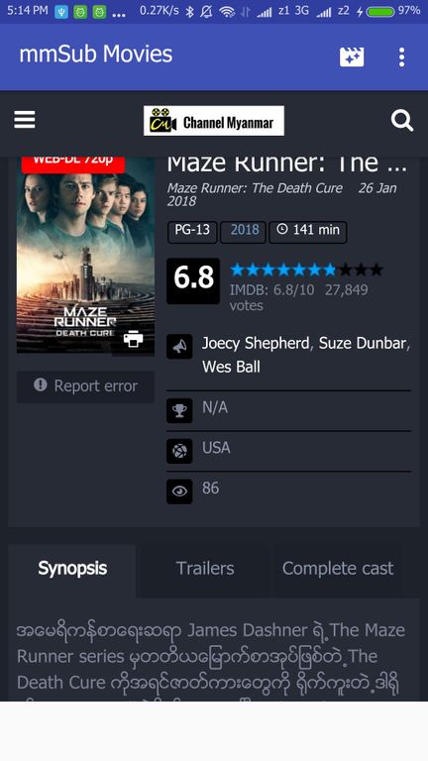428x761 pixels.
Task: Open the Joecy Shepherd link
Action: 256,343
